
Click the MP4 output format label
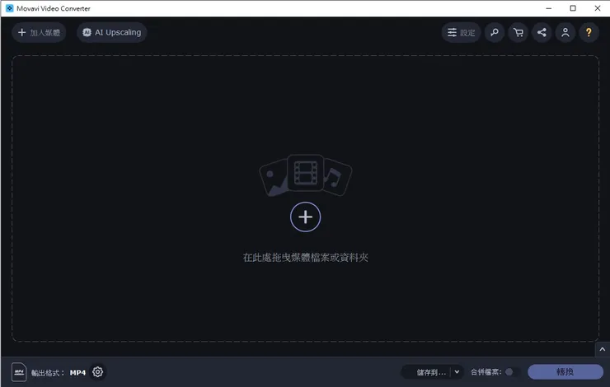coord(77,373)
